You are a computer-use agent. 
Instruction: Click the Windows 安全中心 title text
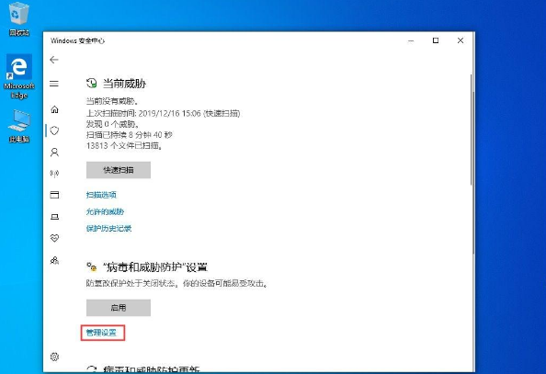pos(77,40)
